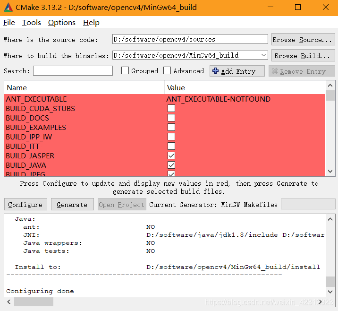Click the CMake logo icon in title bar

(x=8, y=8)
